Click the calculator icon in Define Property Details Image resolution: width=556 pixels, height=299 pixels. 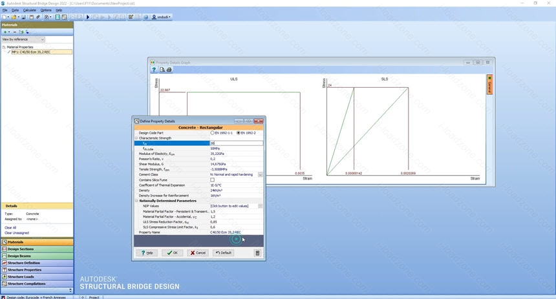pos(257,253)
